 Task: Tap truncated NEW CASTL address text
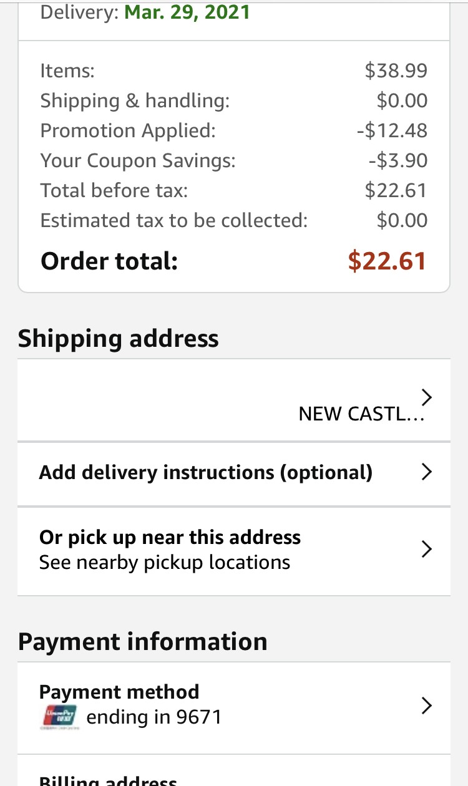click(362, 414)
